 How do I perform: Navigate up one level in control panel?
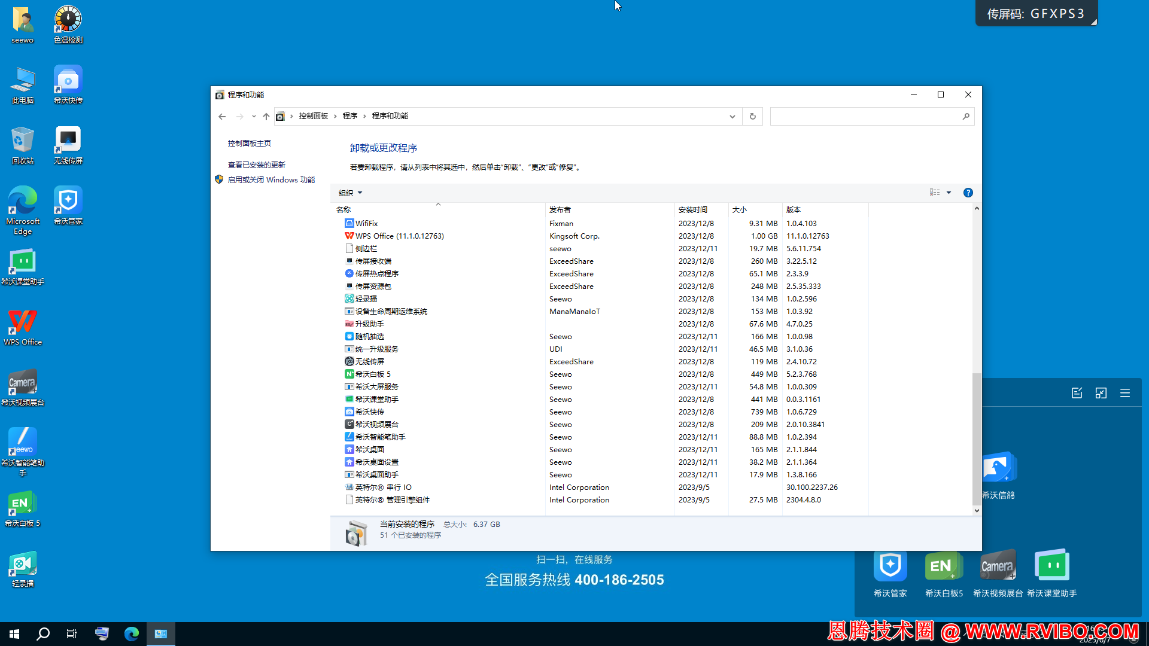pyautogui.click(x=266, y=116)
